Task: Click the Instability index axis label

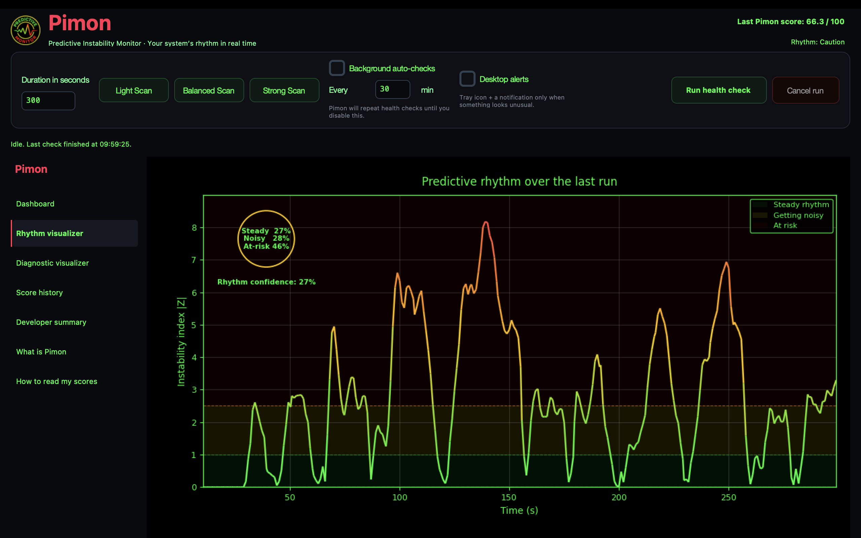Action: point(181,342)
